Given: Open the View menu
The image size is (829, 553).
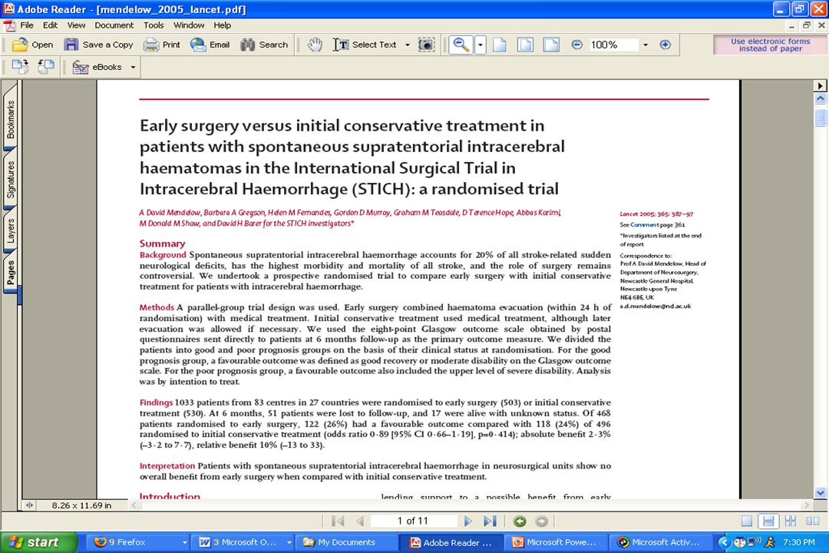Looking at the screenshot, I should point(76,25).
